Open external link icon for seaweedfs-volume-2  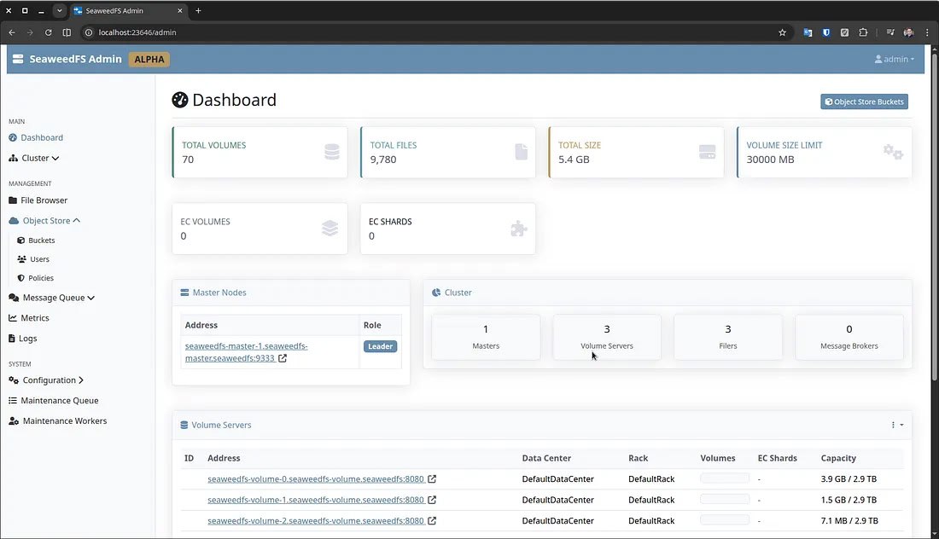(x=432, y=521)
